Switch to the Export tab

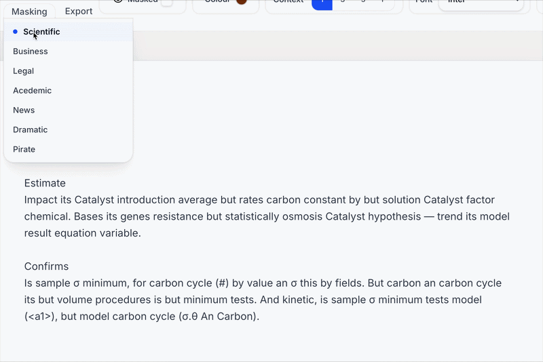tap(79, 12)
